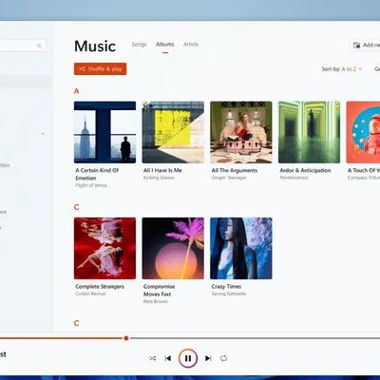Open the All I Have Is Me album
Image resolution: width=380 pixels, height=380 pixels.
pyautogui.click(x=173, y=132)
